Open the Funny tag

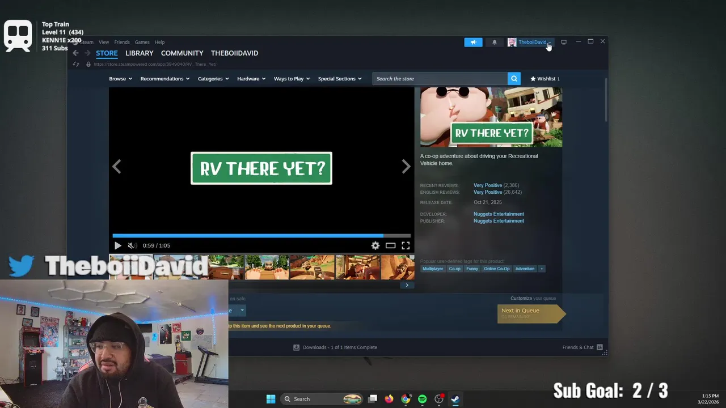[x=472, y=269]
